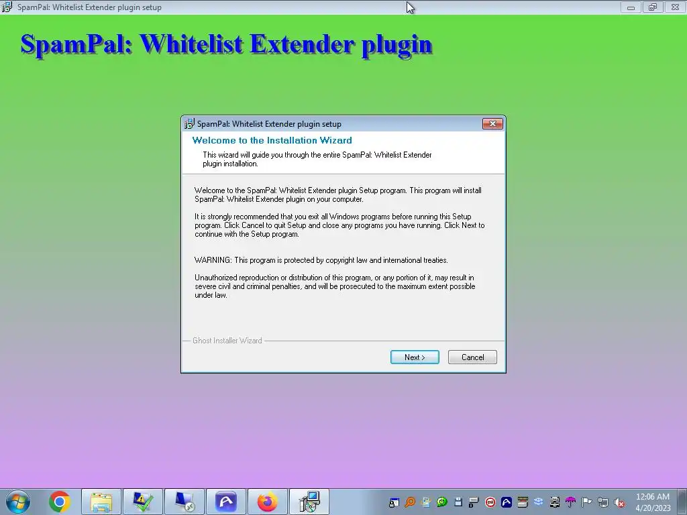Click the 'WARNING: This program is protected' line
The height and width of the screenshot is (515, 687).
pyautogui.click(x=321, y=260)
